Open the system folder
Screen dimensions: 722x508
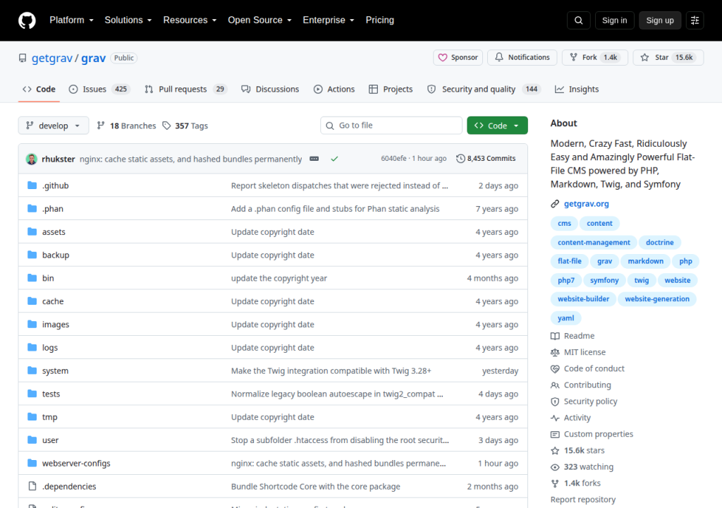tap(55, 370)
